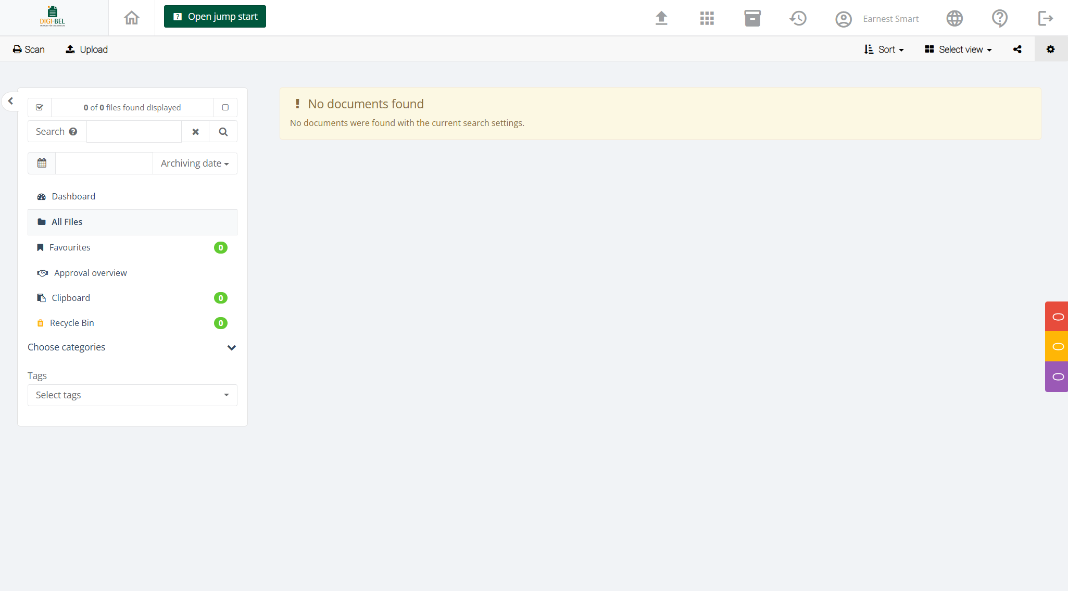Image resolution: width=1068 pixels, height=591 pixels.
Task: Click the Open jump start button
Action: pyautogui.click(x=215, y=17)
